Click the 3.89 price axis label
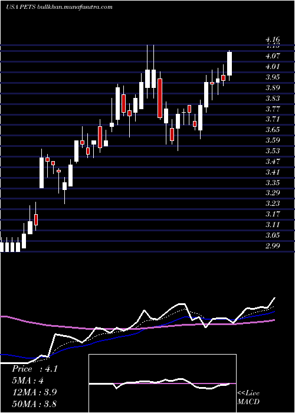Screen dimensions: 295x413 (x=273, y=87)
